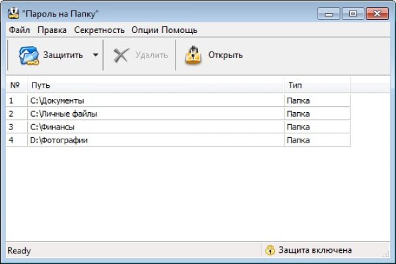Open the Правка menu

tap(52, 30)
